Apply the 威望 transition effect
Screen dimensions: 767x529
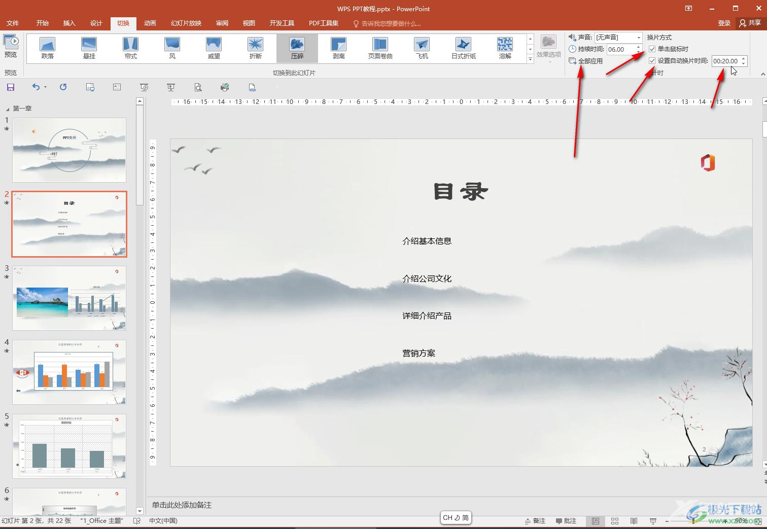[214, 48]
